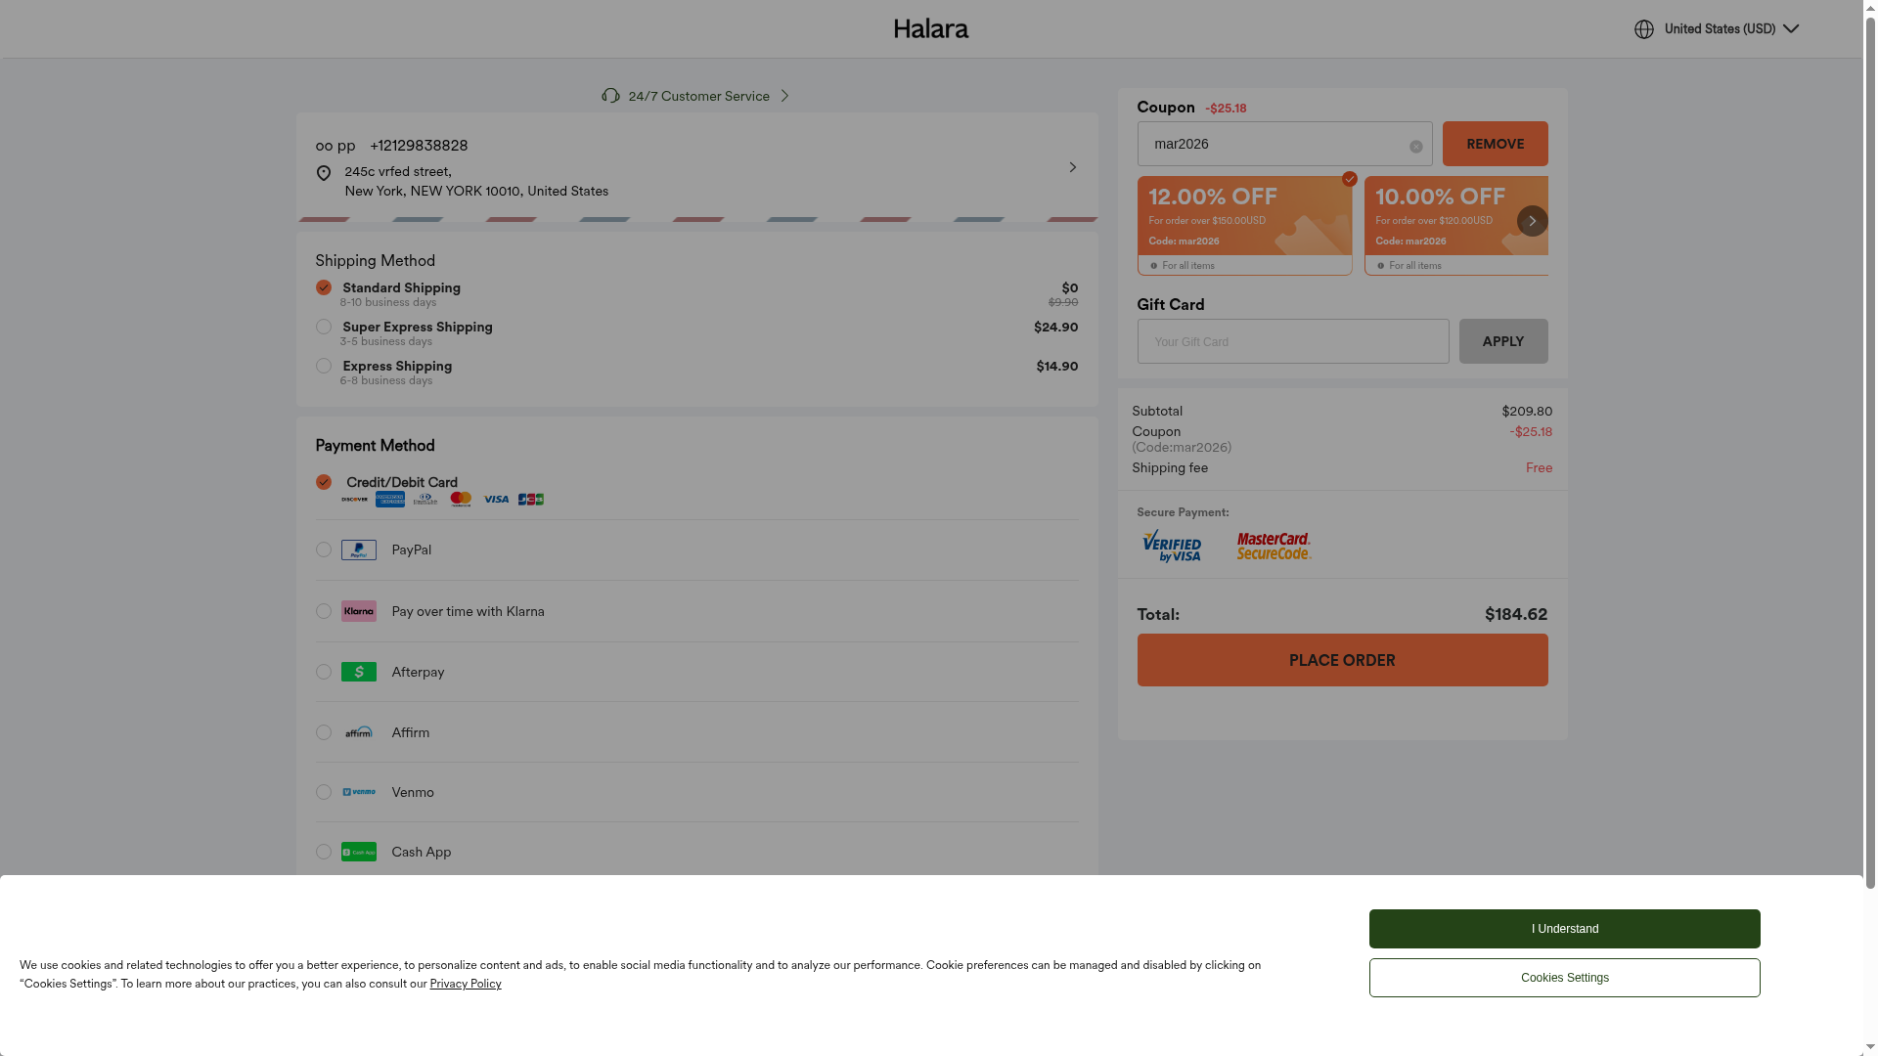Click the Your Gift Card input field
The image size is (1878, 1056).
coord(1292,341)
